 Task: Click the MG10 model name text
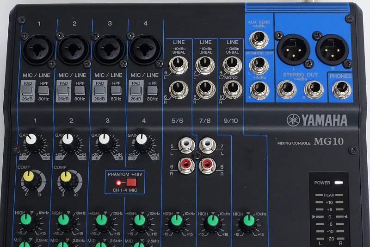[x=328, y=142]
